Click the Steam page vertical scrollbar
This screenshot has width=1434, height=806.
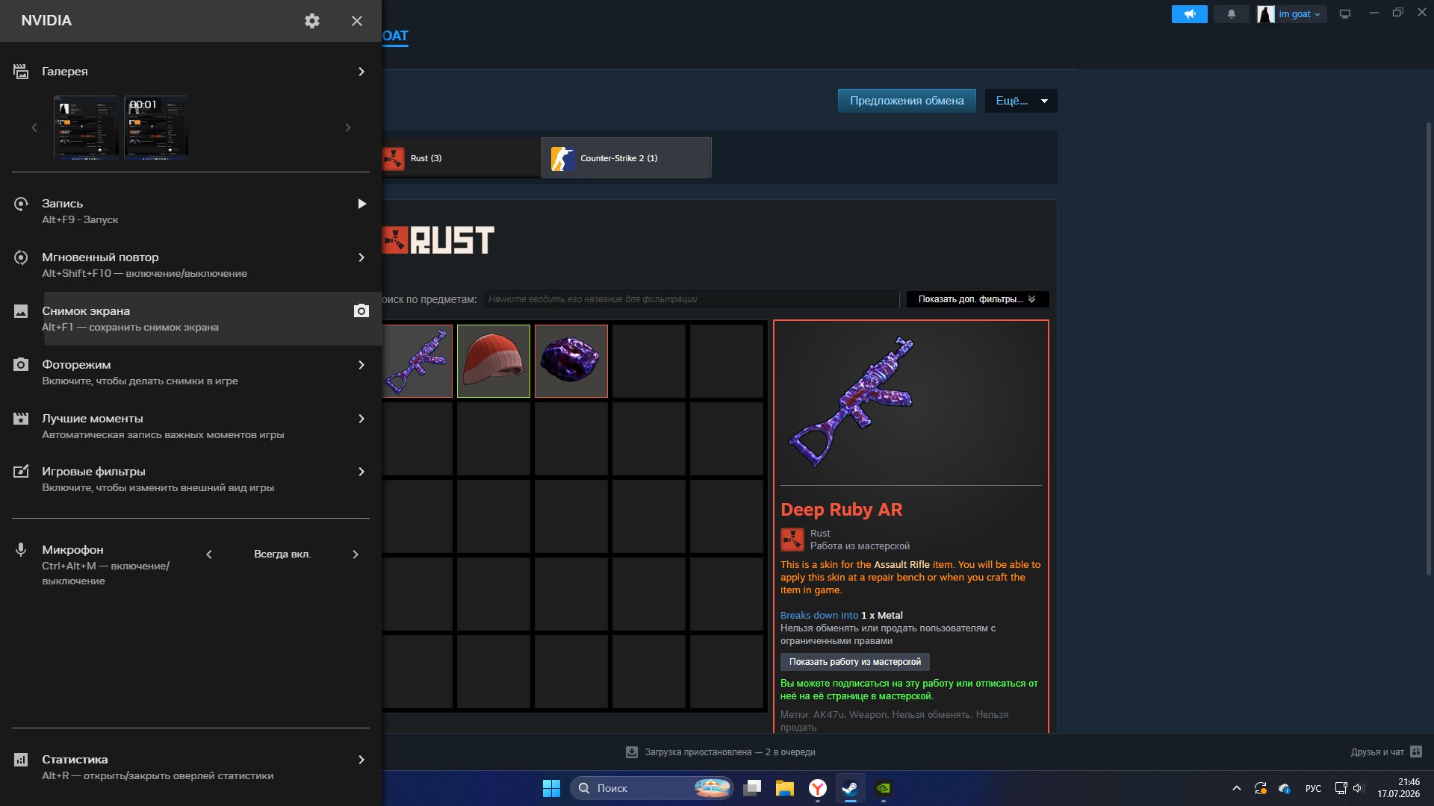point(1428,347)
